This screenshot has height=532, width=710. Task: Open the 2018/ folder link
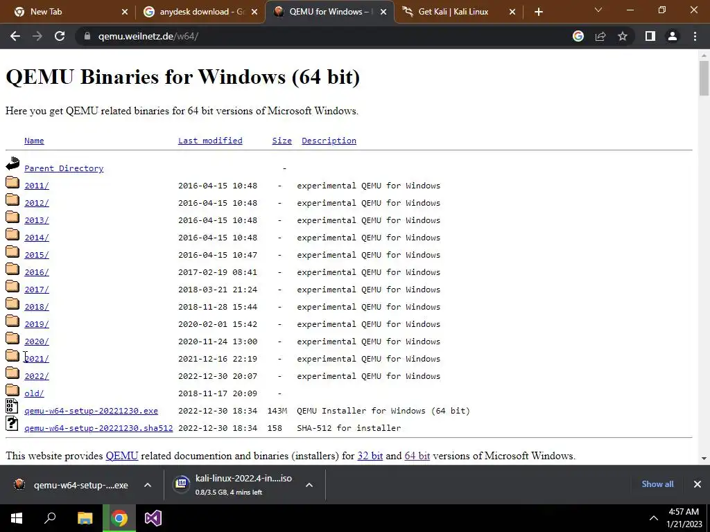pos(37,307)
